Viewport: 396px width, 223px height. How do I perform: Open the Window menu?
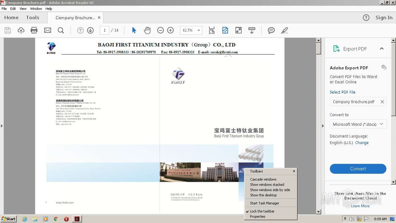[x=36, y=9]
